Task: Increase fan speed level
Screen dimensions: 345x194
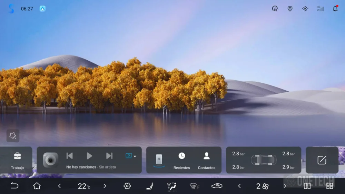Action: (285, 186)
